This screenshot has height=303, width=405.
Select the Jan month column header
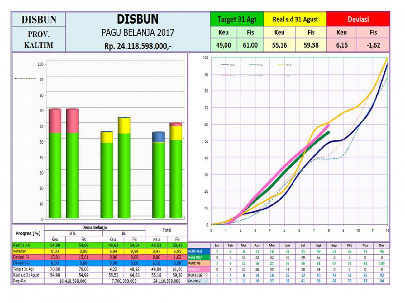217,246
